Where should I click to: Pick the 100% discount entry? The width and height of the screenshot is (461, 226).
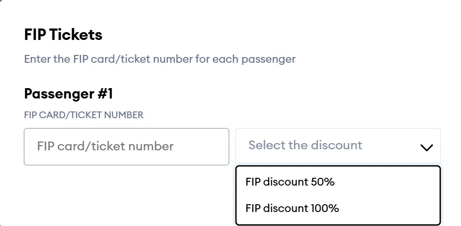(292, 208)
